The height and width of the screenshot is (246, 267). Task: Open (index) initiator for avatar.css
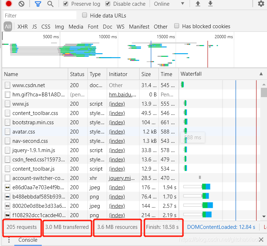click(x=117, y=132)
